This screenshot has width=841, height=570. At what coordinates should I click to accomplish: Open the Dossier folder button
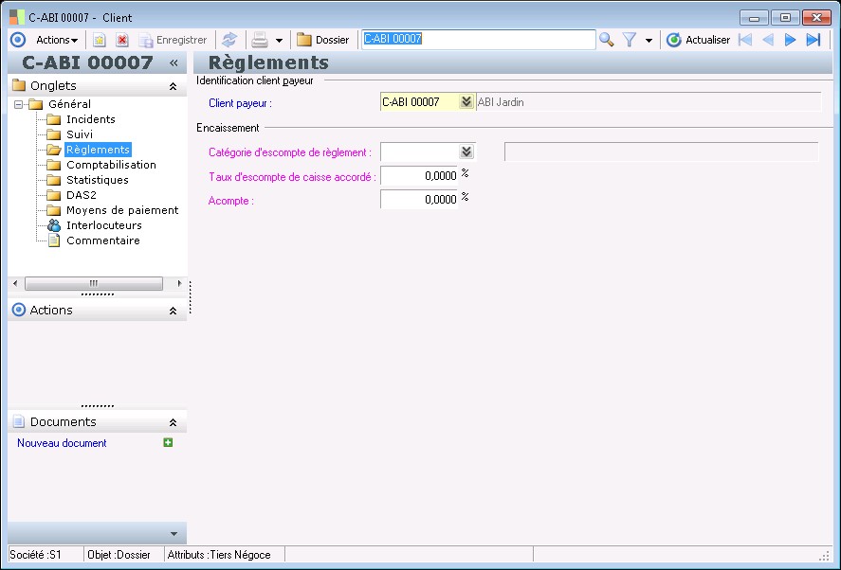(323, 40)
